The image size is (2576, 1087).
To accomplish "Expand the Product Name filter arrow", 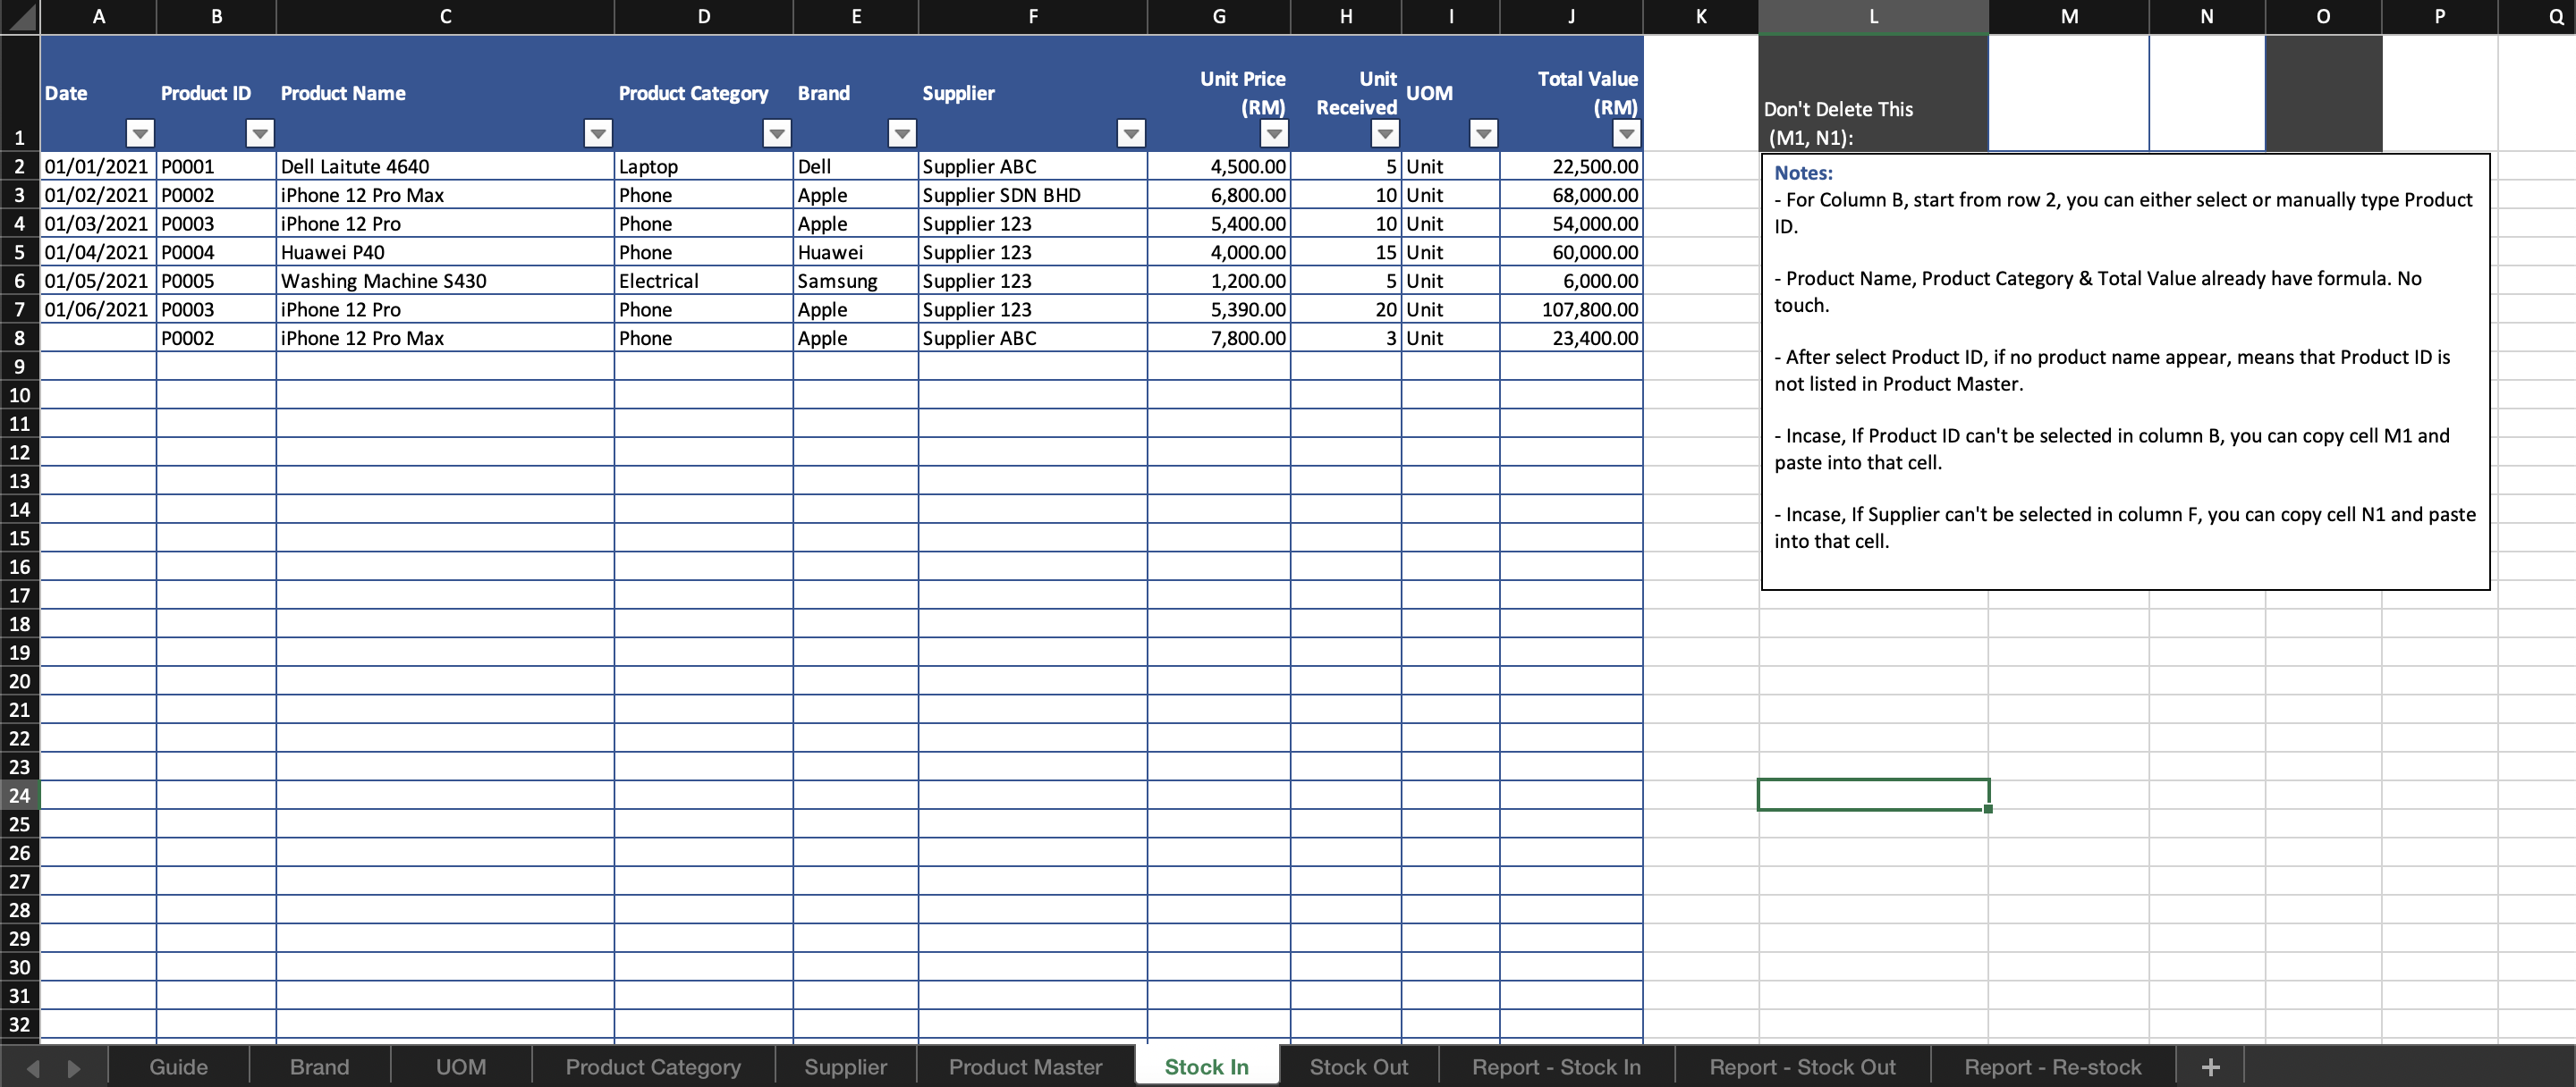I will coord(598,133).
